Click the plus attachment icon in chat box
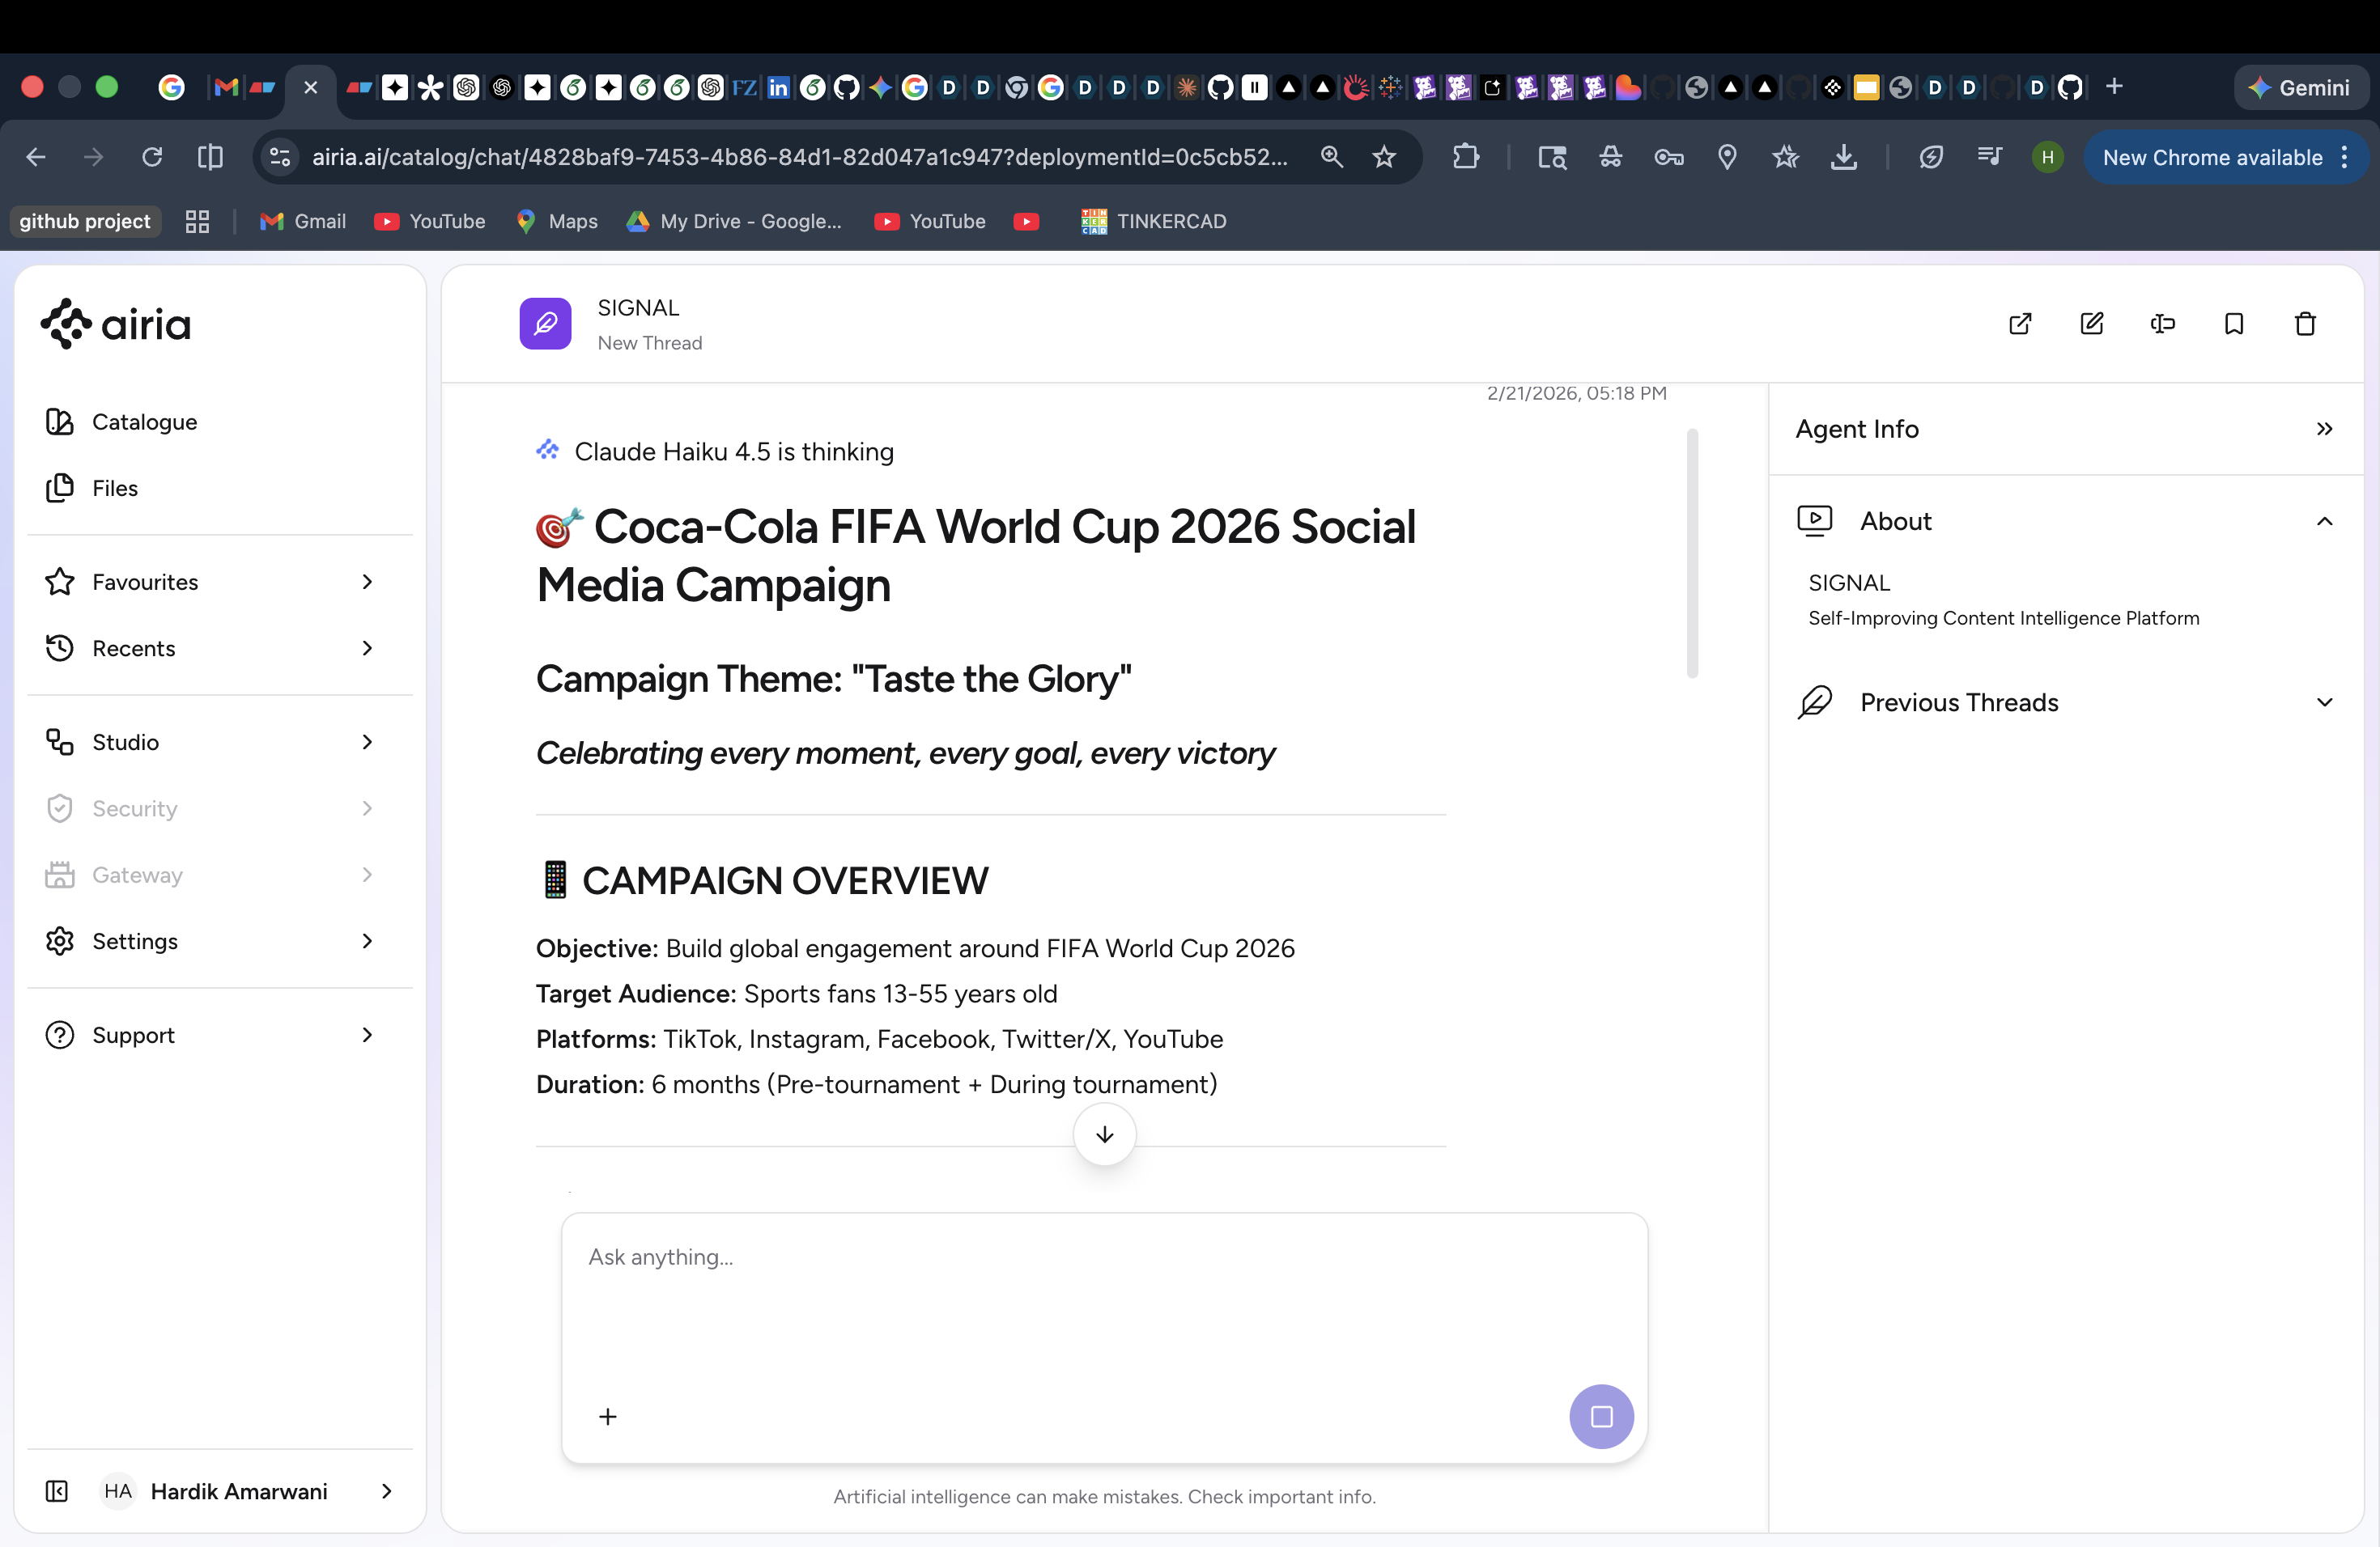The height and width of the screenshot is (1547, 2380). point(607,1416)
